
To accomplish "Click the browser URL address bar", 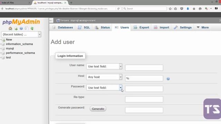I will click(59, 9).
